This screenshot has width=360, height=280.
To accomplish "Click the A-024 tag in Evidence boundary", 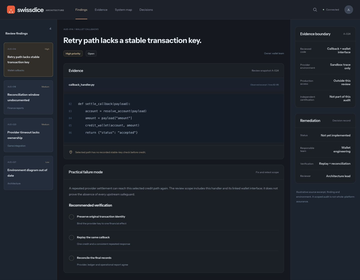I will click(x=347, y=34).
